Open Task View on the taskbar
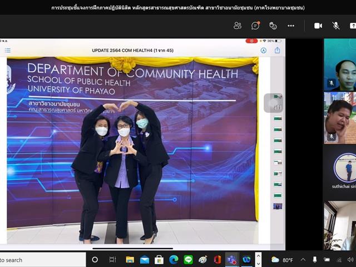The height and width of the screenshot is (267, 356). [x=112, y=260]
